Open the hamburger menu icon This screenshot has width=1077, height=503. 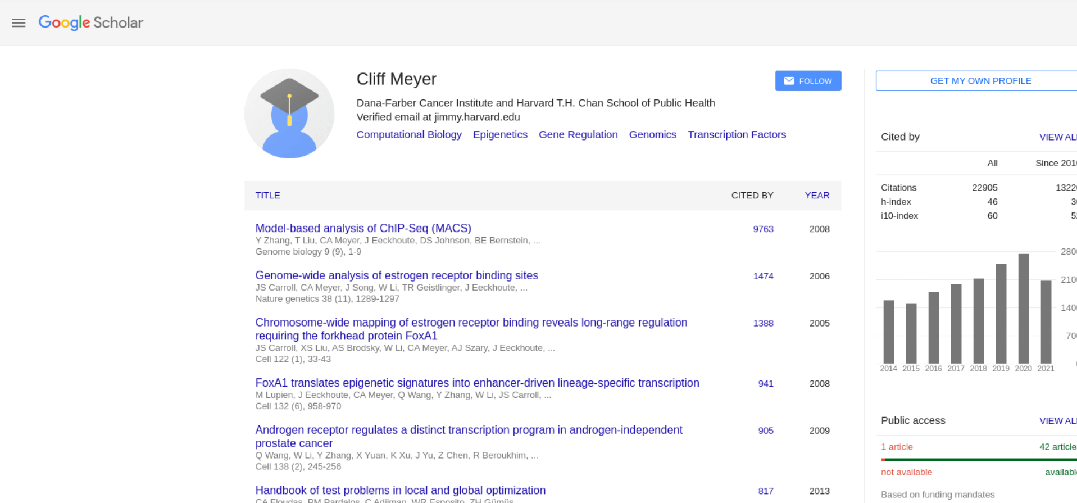click(19, 23)
